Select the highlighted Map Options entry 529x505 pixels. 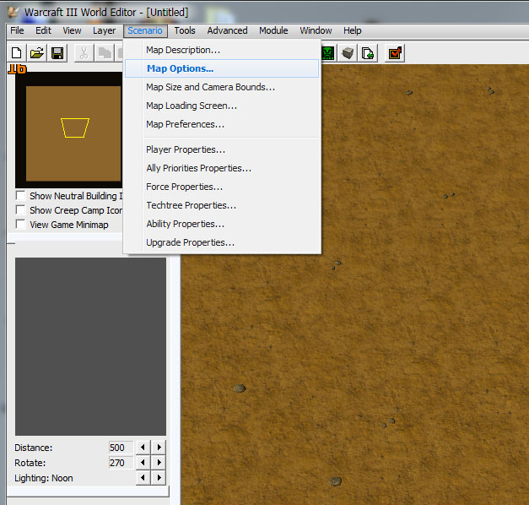(222, 68)
